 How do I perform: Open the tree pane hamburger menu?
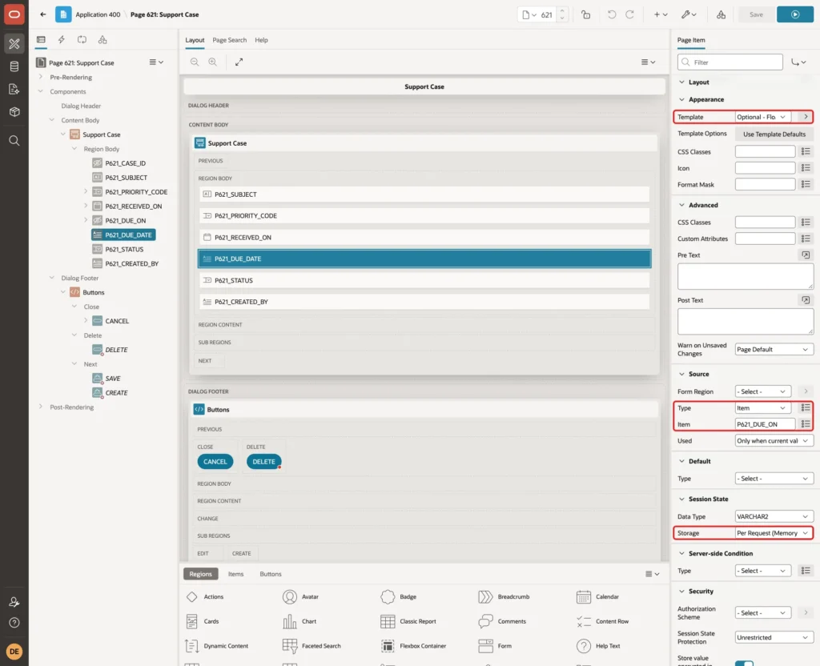tap(156, 62)
